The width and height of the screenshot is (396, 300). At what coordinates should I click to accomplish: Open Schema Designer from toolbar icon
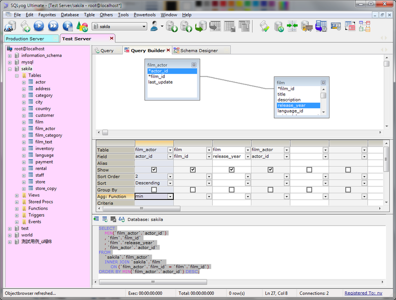click(x=364, y=26)
